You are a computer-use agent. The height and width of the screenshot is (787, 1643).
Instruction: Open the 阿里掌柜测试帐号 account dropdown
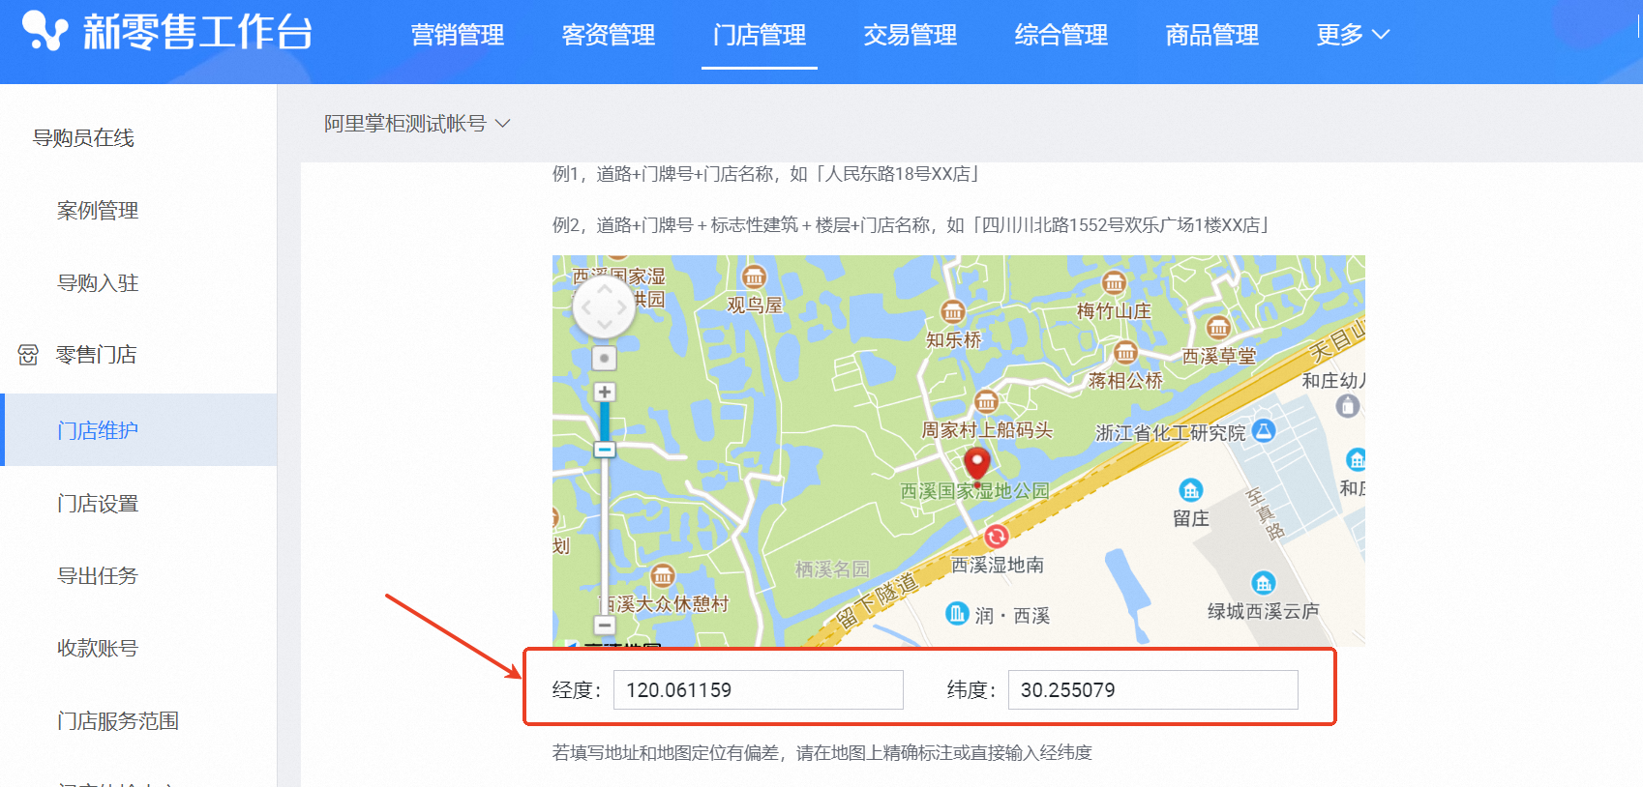[x=416, y=124]
